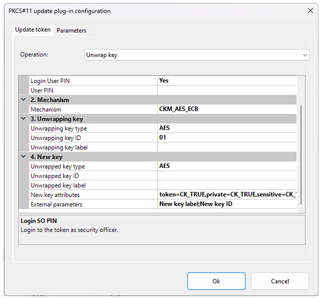Switch to the Parameters tab
This screenshot has width=321, height=299.
(x=71, y=30)
